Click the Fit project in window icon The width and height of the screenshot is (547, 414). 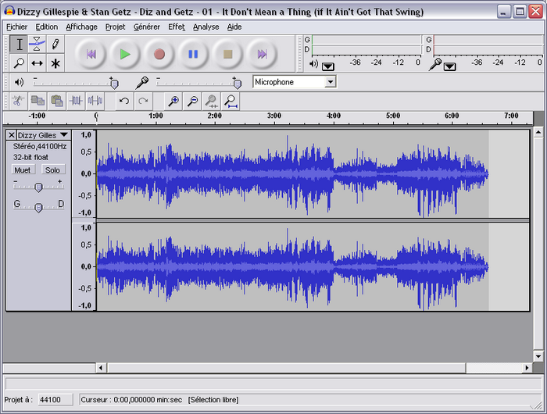point(231,101)
